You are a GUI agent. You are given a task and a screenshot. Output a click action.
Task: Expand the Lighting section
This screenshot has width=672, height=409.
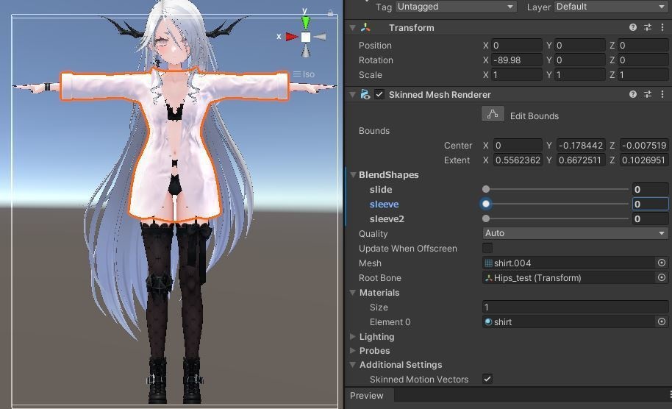(x=353, y=337)
